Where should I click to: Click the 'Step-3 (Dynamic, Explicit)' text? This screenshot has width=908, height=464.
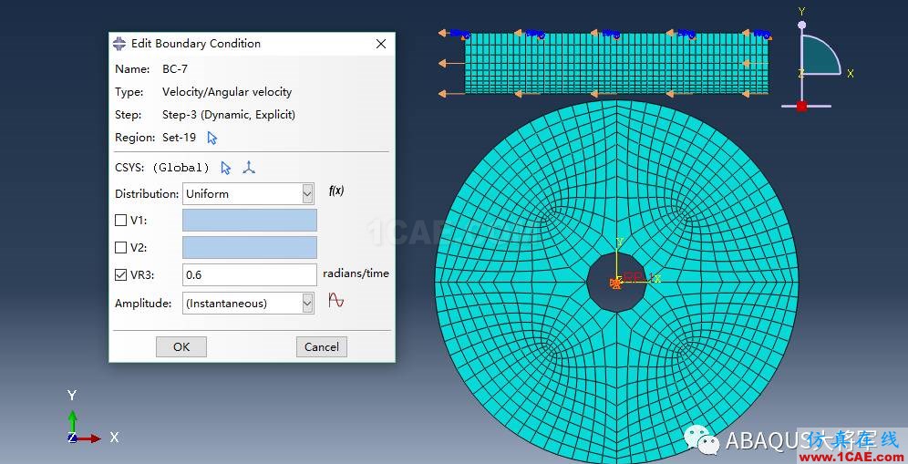(229, 115)
